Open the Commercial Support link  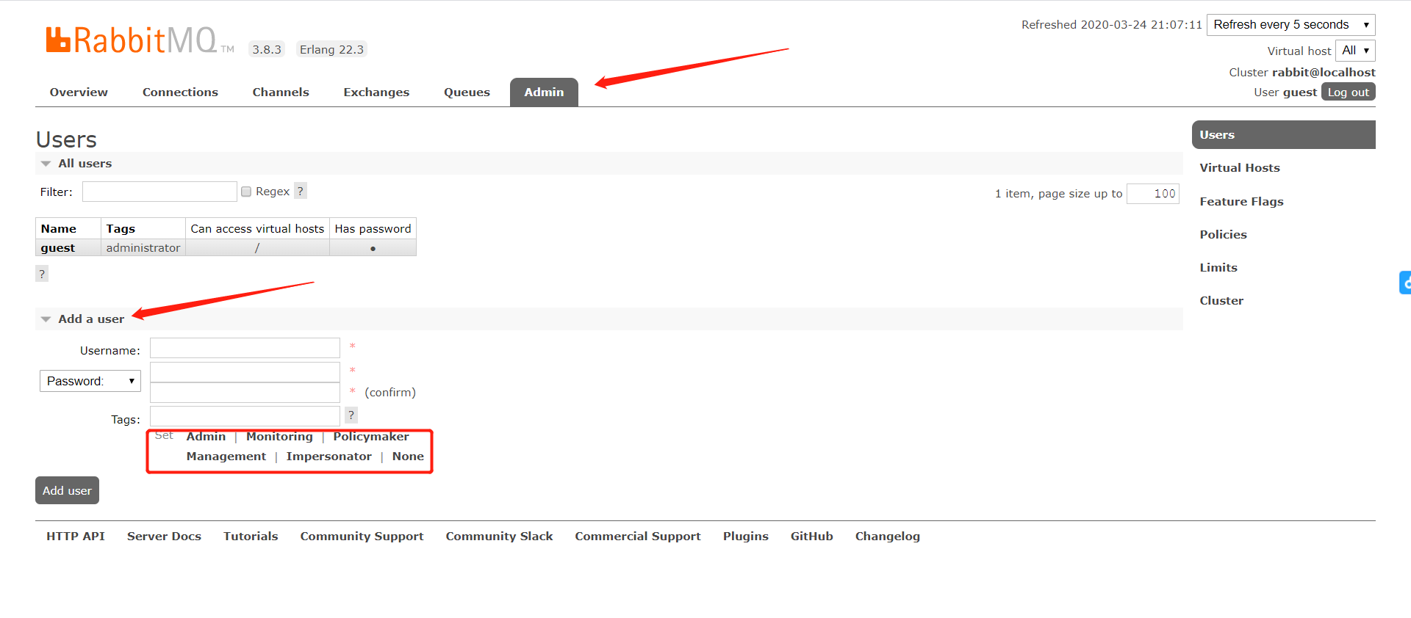coord(638,537)
